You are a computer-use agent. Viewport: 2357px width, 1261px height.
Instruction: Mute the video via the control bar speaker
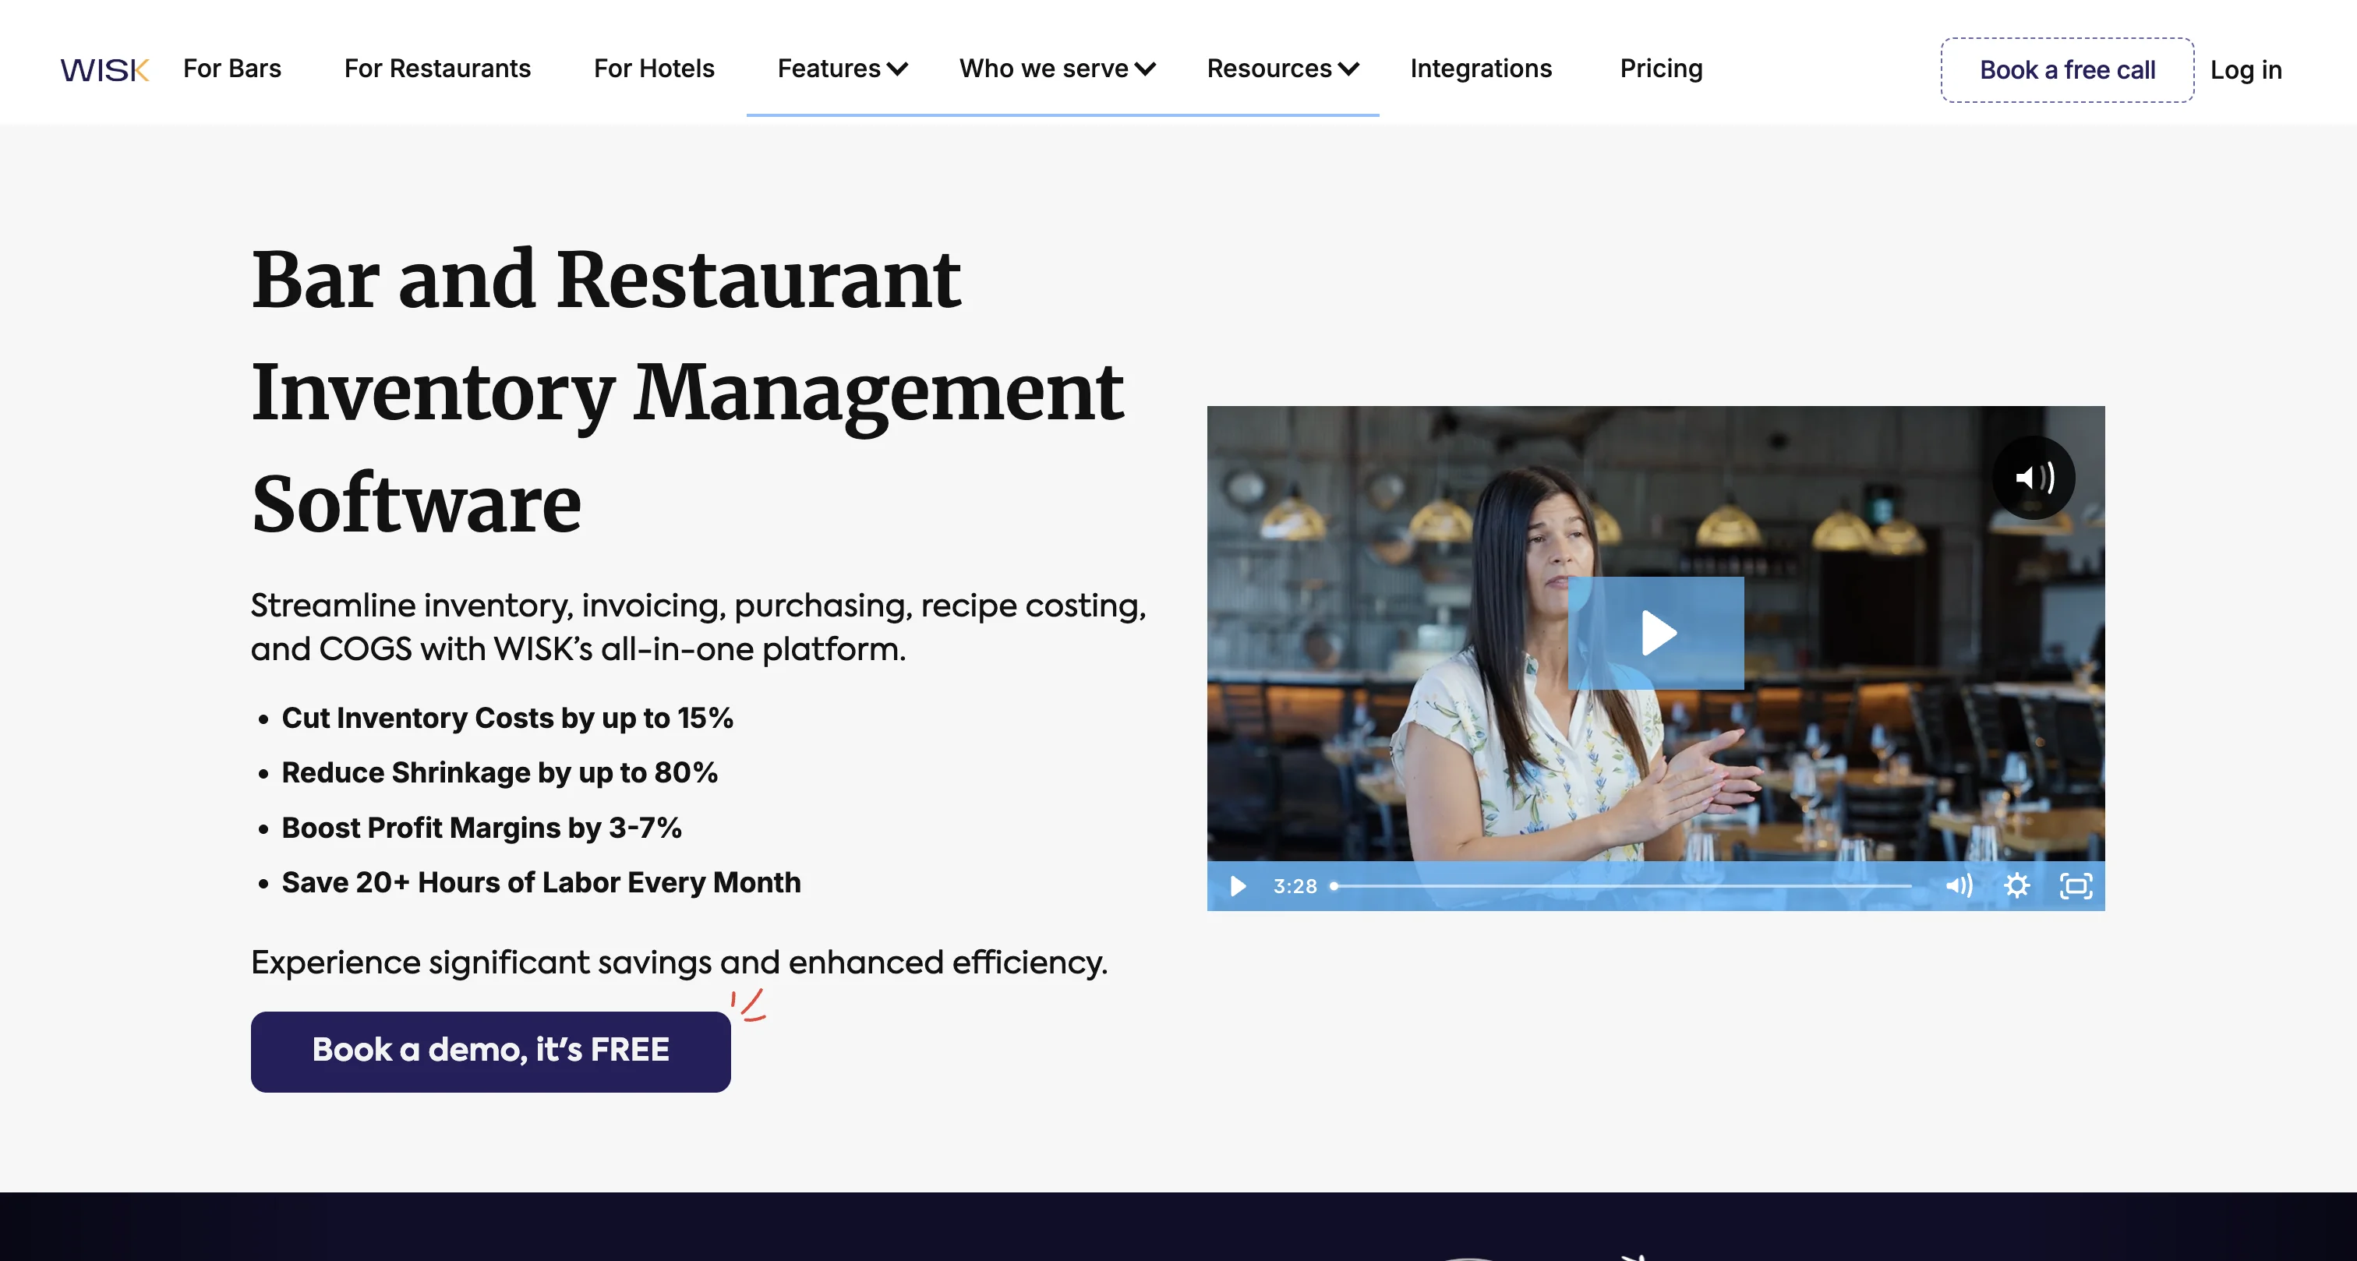pos(1959,885)
